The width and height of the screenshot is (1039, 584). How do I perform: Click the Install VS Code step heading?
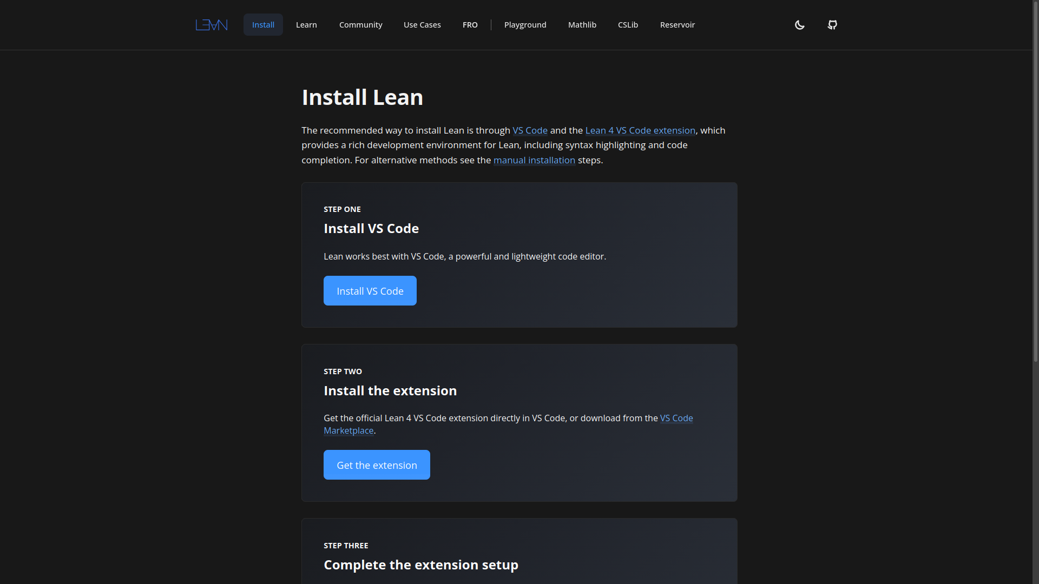(x=371, y=229)
